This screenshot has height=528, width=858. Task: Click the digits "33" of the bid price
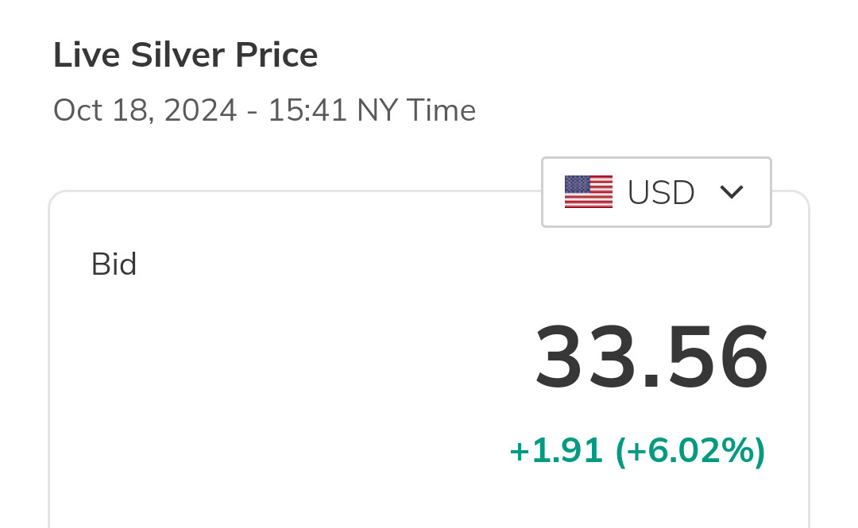[586, 357]
